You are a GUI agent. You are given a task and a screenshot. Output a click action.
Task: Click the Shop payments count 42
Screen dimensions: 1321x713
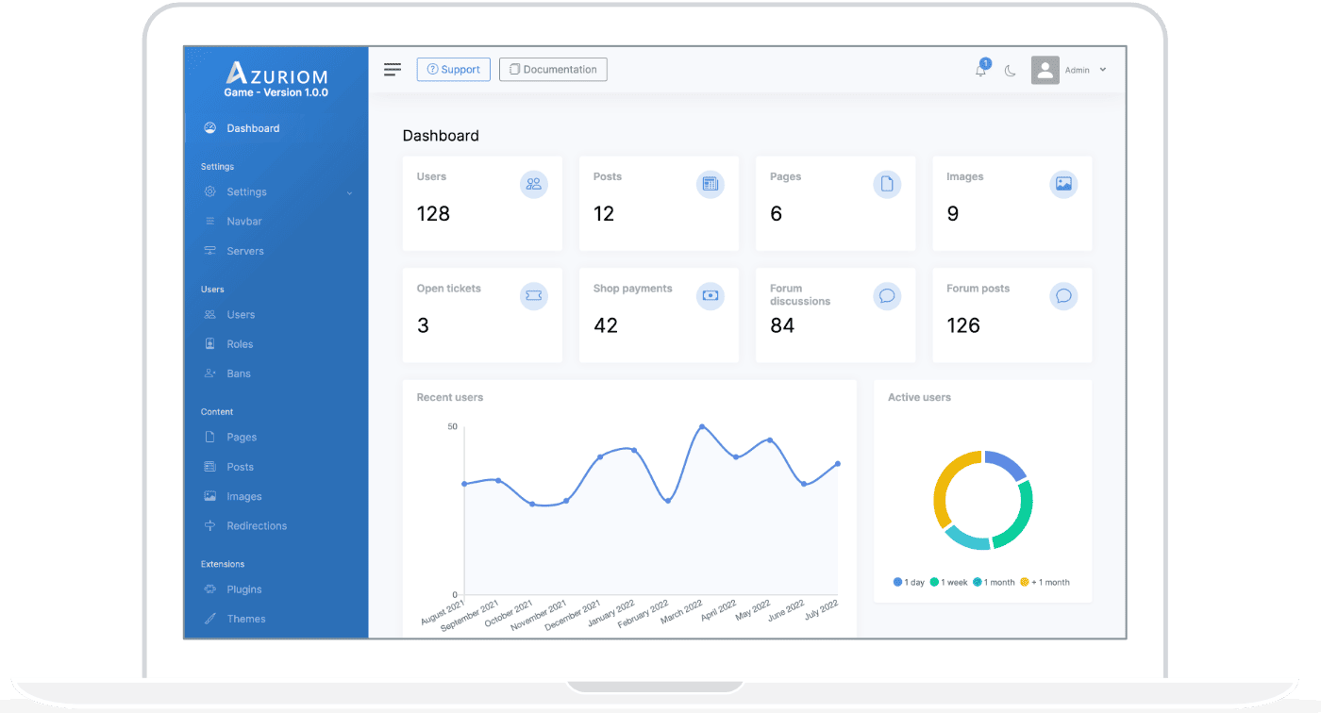[x=606, y=325]
